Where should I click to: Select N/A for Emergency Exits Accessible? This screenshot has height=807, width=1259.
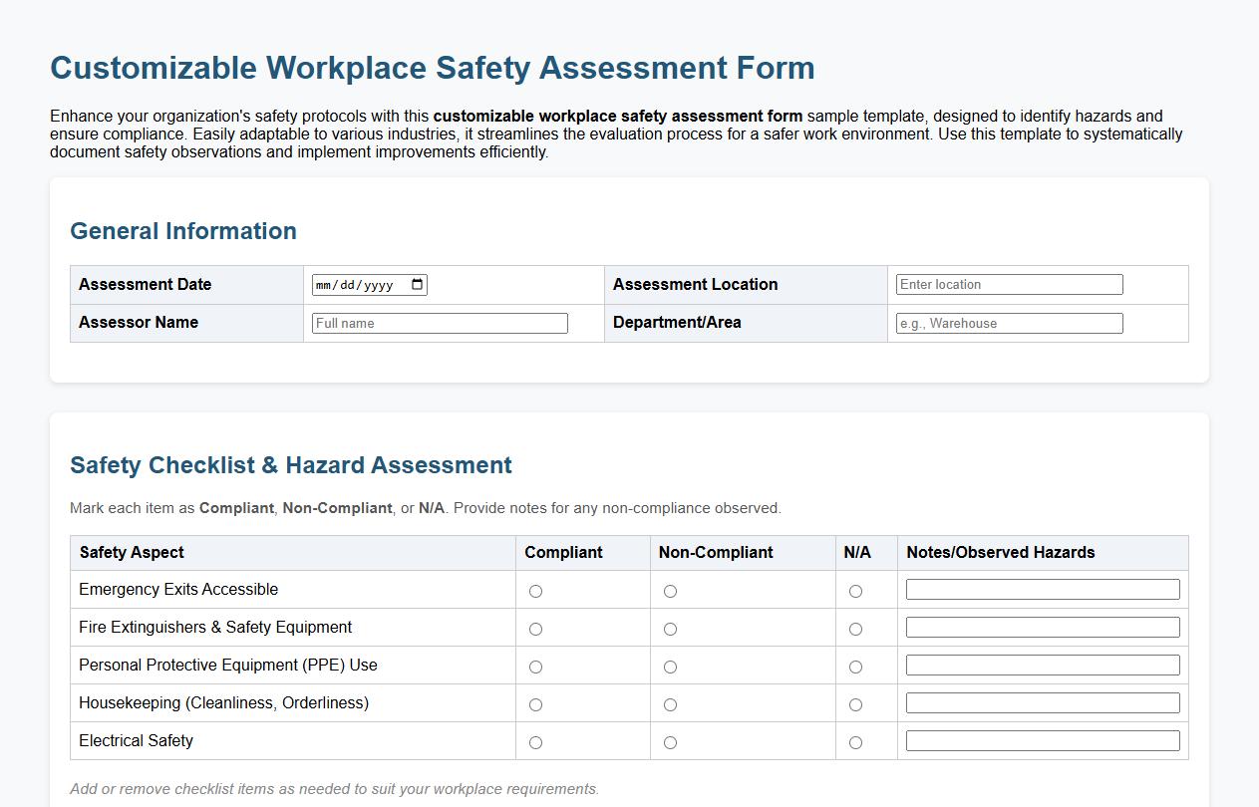[855, 591]
